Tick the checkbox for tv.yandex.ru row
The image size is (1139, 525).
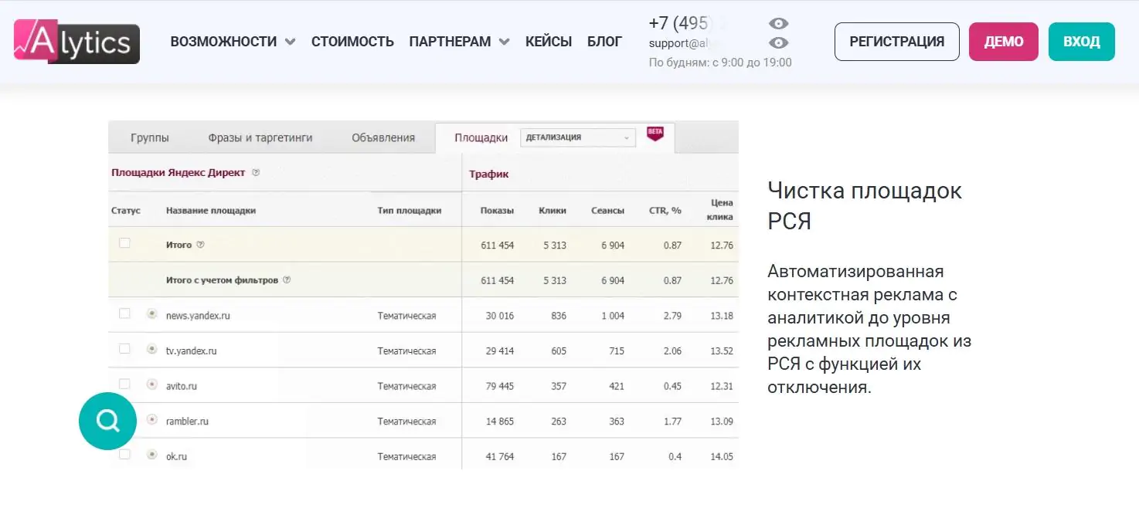(x=124, y=349)
